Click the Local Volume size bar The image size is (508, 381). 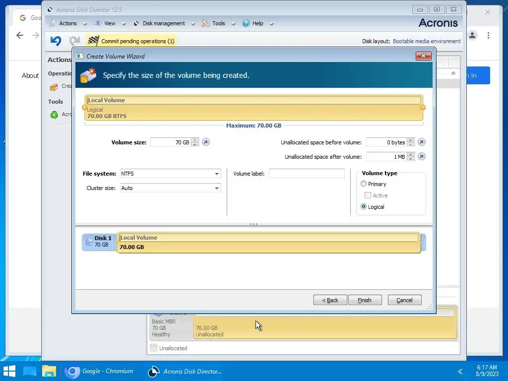(254, 108)
